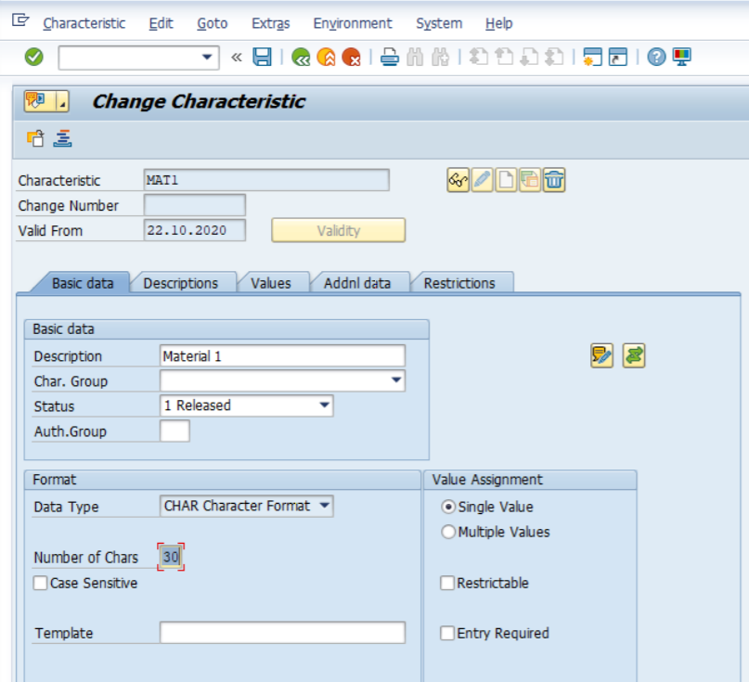Click the Display glasses icon
Viewport: 749px width, 682px height.
(x=458, y=180)
